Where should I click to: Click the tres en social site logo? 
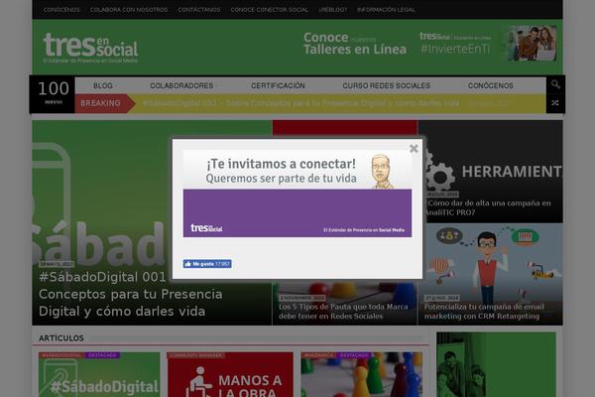[x=90, y=48]
